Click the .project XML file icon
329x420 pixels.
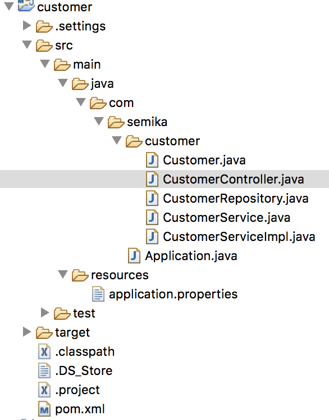click(44, 390)
